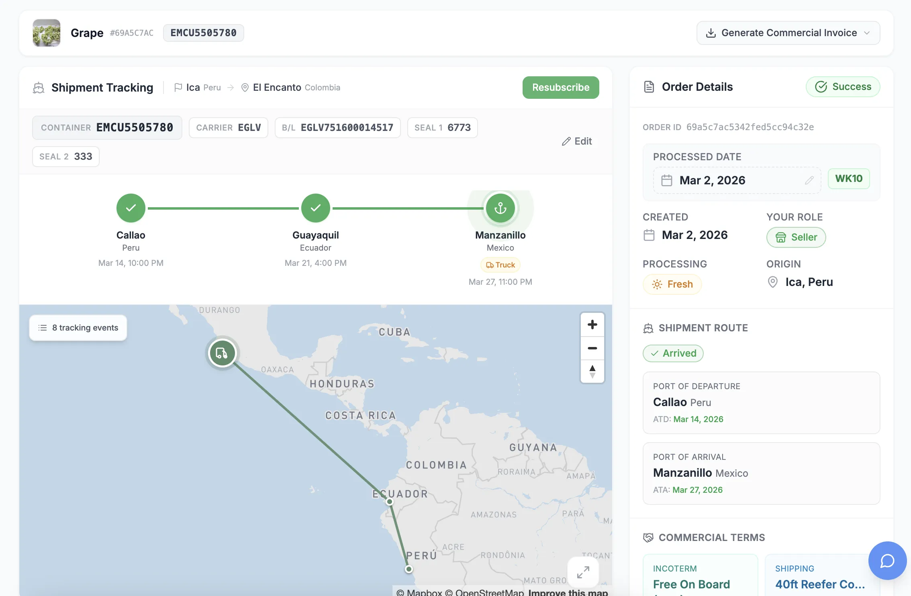Click the CONTAINER EMCU5505780 chip
Screen dimensions: 911x596
point(107,128)
